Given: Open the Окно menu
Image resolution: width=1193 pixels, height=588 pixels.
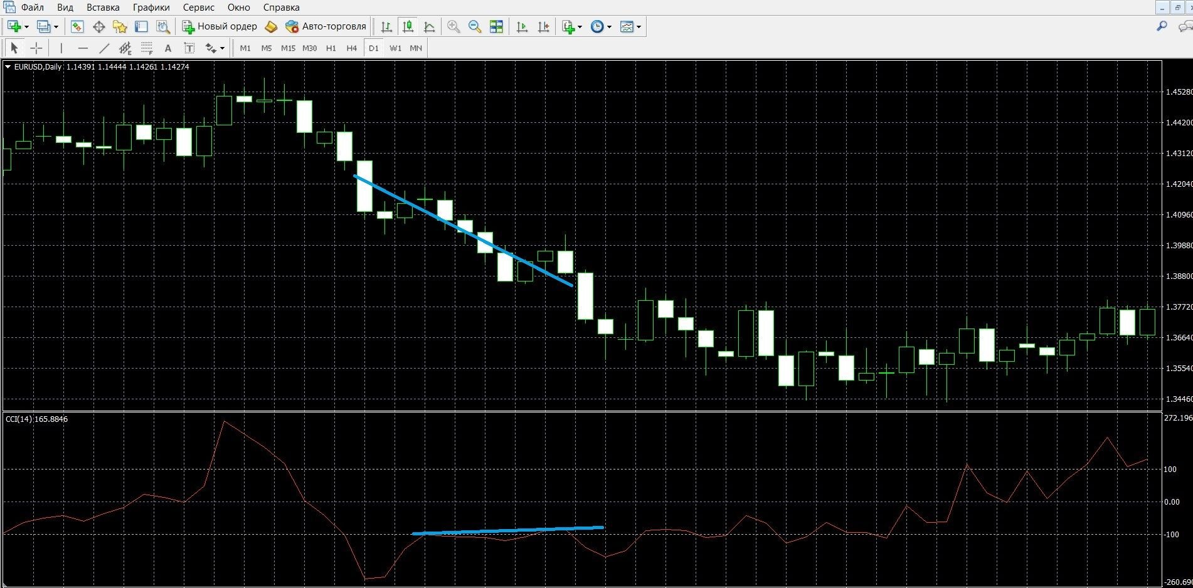Looking at the screenshot, I should (x=238, y=8).
